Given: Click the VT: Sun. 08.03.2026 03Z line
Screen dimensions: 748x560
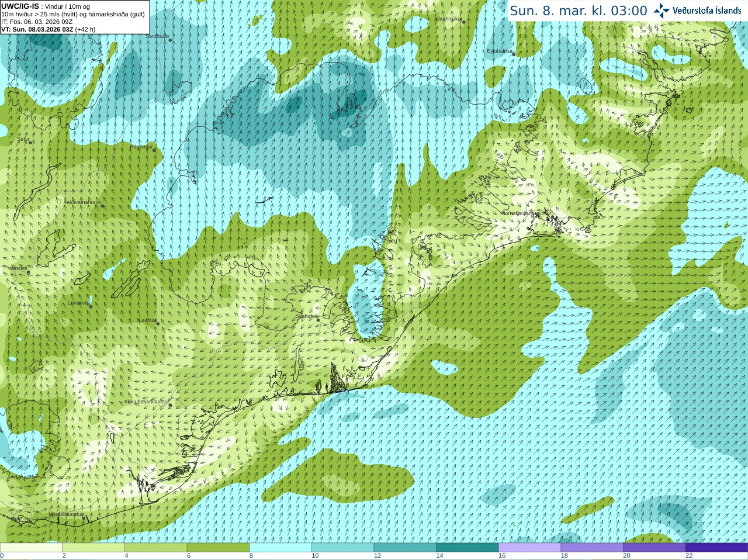Looking at the screenshot, I should [49, 29].
